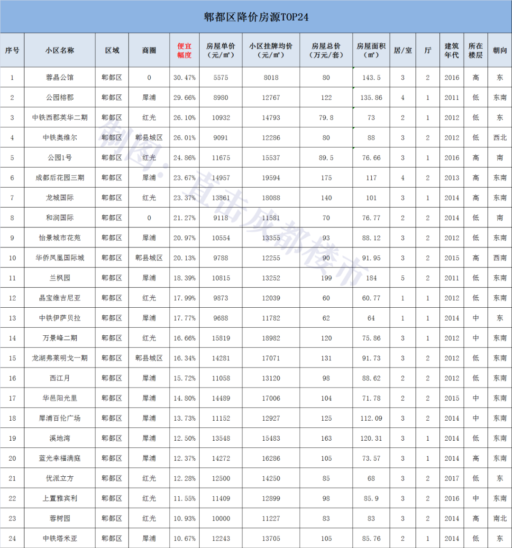Select the 朝向 header cell
This screenshot has width=512, height=548.
click(500, 50)
